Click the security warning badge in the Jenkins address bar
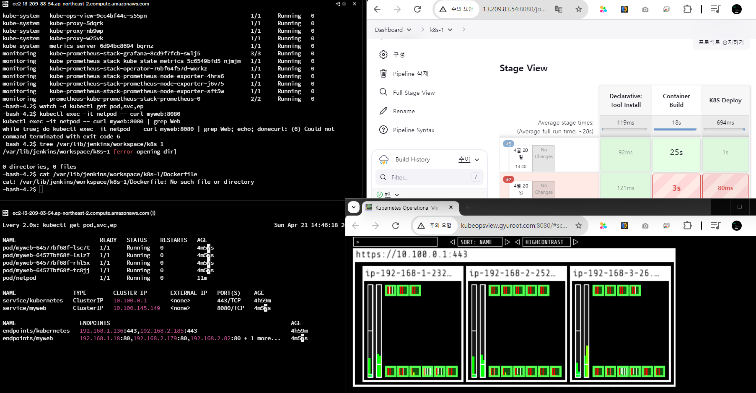The image size is (756, 393). point(456,9)
